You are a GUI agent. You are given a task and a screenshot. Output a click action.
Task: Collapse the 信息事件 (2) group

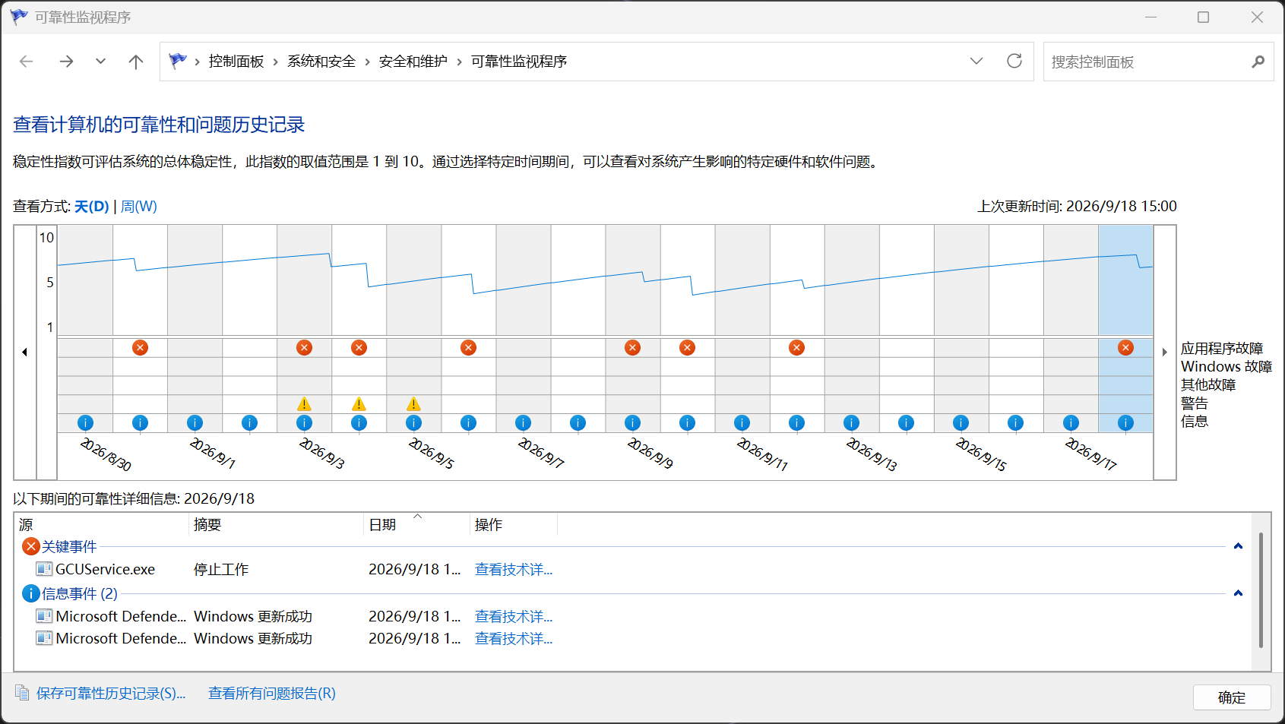click(1238, 593)
